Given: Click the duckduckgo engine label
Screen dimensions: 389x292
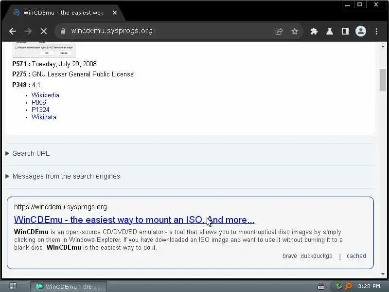Looking at the screenshot, I should (x=317, y=256).
